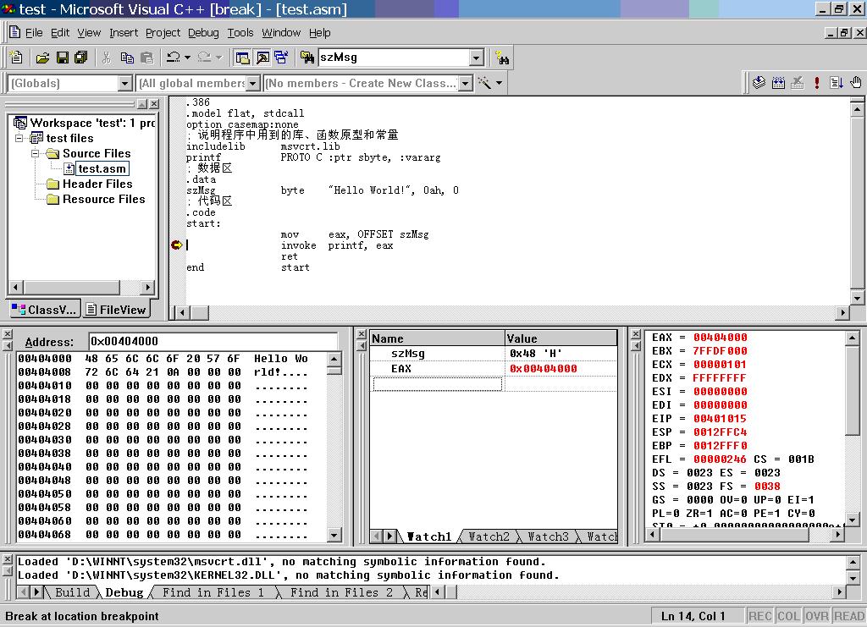Click the code editor vertical scrollbar down arrow
This screenshot has width=867, height=627.
[857, 299]
